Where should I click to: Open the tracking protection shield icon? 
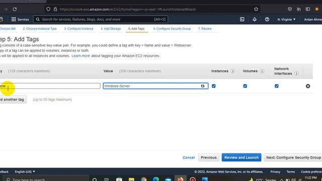[x=48, y=9]
